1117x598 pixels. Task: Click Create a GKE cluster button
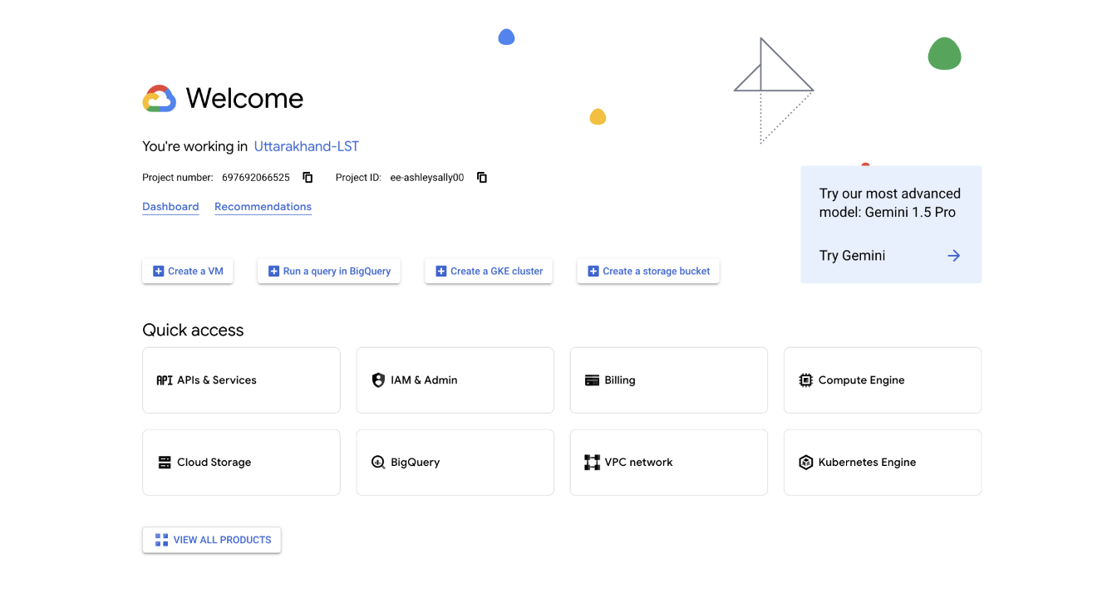coord(489,272)
